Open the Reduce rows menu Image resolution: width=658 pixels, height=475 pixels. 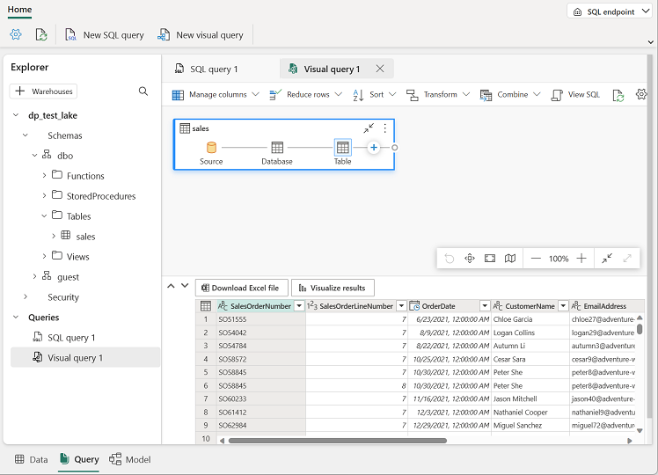305,95
